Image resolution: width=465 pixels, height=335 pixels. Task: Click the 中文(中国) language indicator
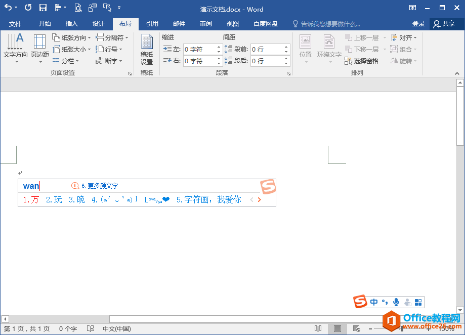[x=117, y=328]
